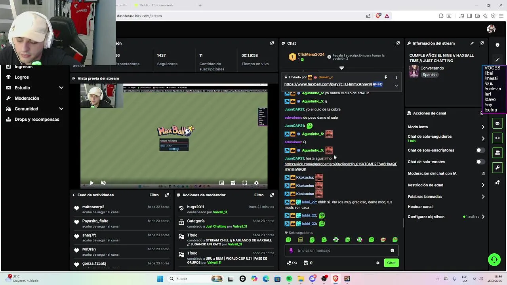Click the browser address bar URL
507x285 pixels.
pos(139,16)
